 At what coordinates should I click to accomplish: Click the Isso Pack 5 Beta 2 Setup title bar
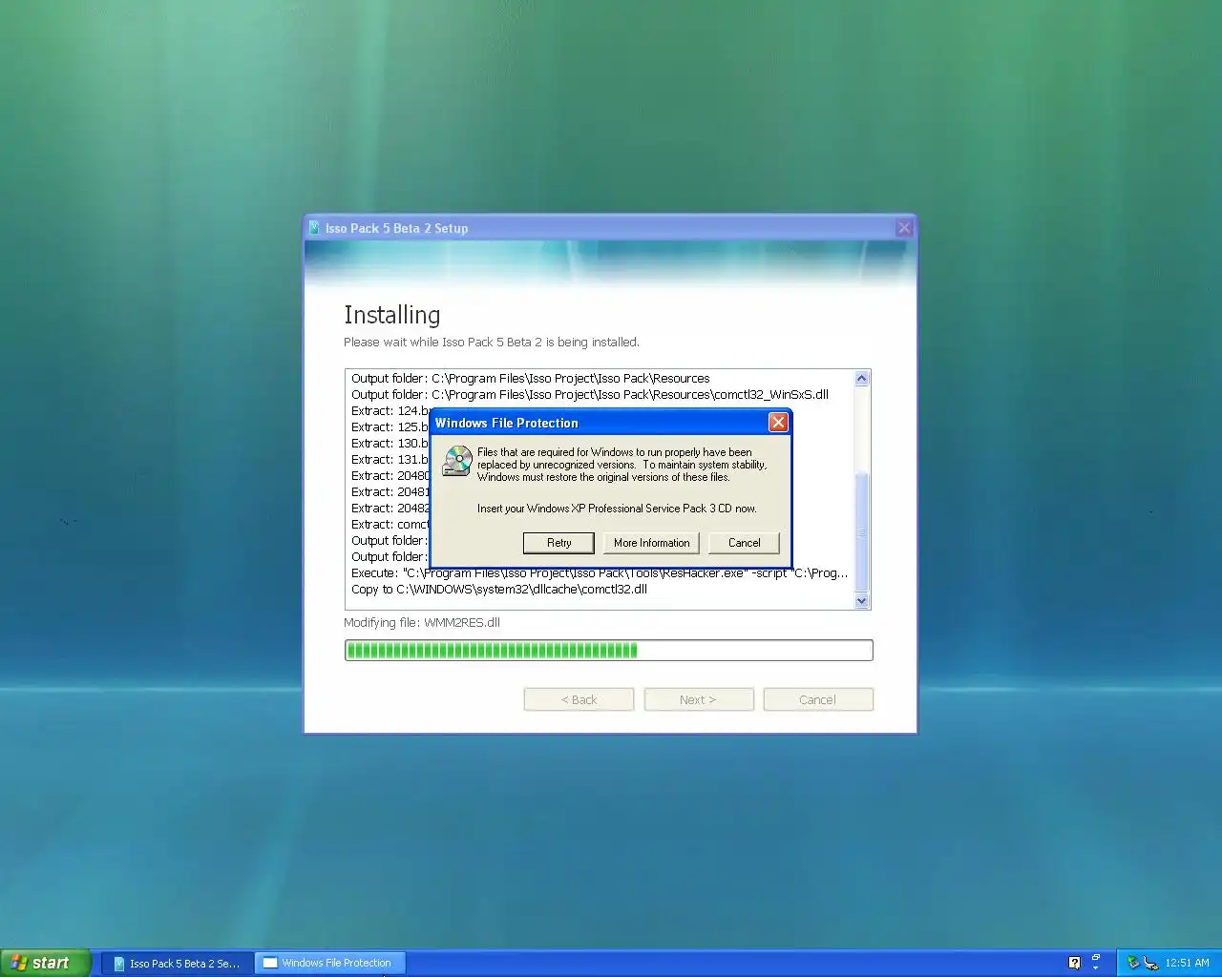tap(609, 228)
